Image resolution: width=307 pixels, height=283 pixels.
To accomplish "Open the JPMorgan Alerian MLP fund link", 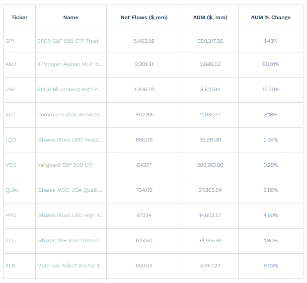I will pyautogui.click(x=70, y=64).
